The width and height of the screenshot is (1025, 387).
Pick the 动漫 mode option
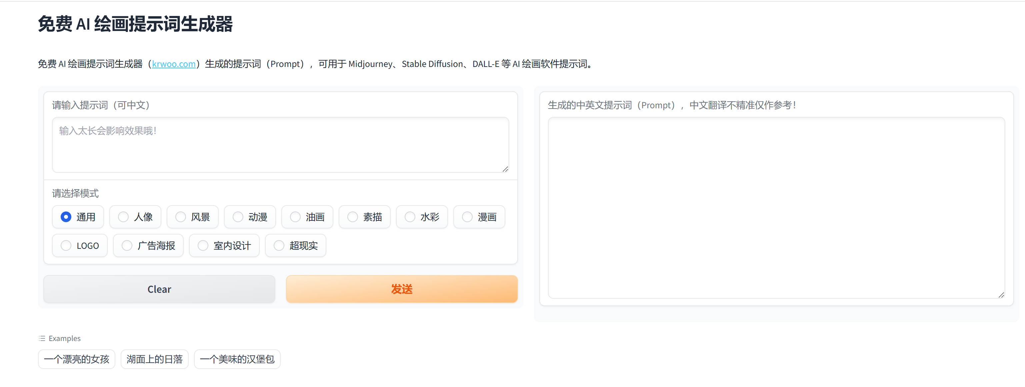click(x=238, y=217)
